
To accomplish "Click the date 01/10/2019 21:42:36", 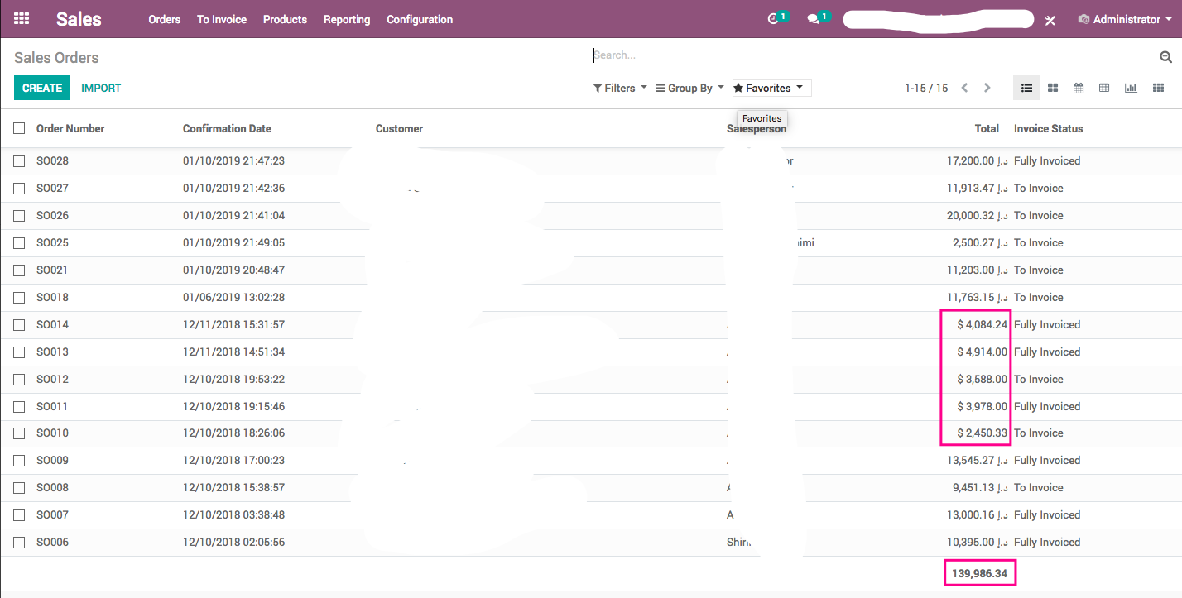I will click(x=233, y=189).
